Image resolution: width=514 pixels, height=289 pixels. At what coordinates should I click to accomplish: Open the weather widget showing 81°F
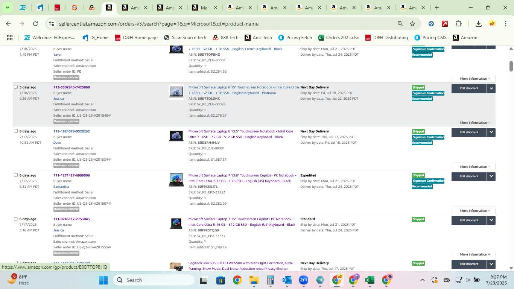(18, 280)
